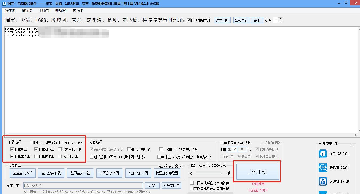Click 更多专享功能>>> to see more features
Screen dimensions: 360x194
(x=170, y=166)
